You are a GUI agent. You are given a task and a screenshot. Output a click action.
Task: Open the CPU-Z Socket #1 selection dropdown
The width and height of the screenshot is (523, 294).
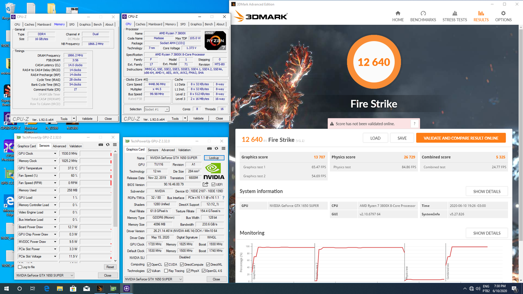[167, 109]
